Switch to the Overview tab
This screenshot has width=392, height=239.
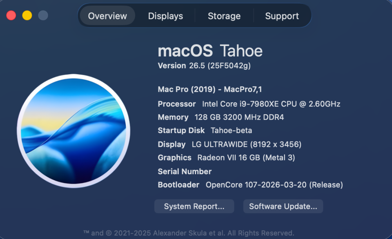click(x=107, y=16)
